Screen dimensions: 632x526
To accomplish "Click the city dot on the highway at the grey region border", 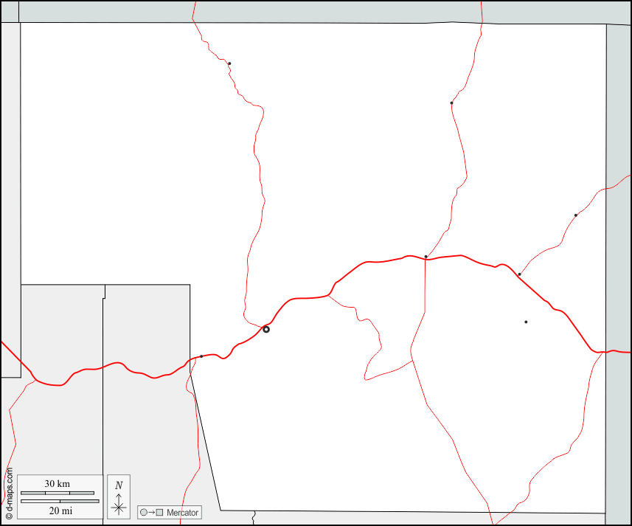I will 201,356.
